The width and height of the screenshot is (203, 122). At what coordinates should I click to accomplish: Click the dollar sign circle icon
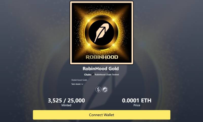98,89
